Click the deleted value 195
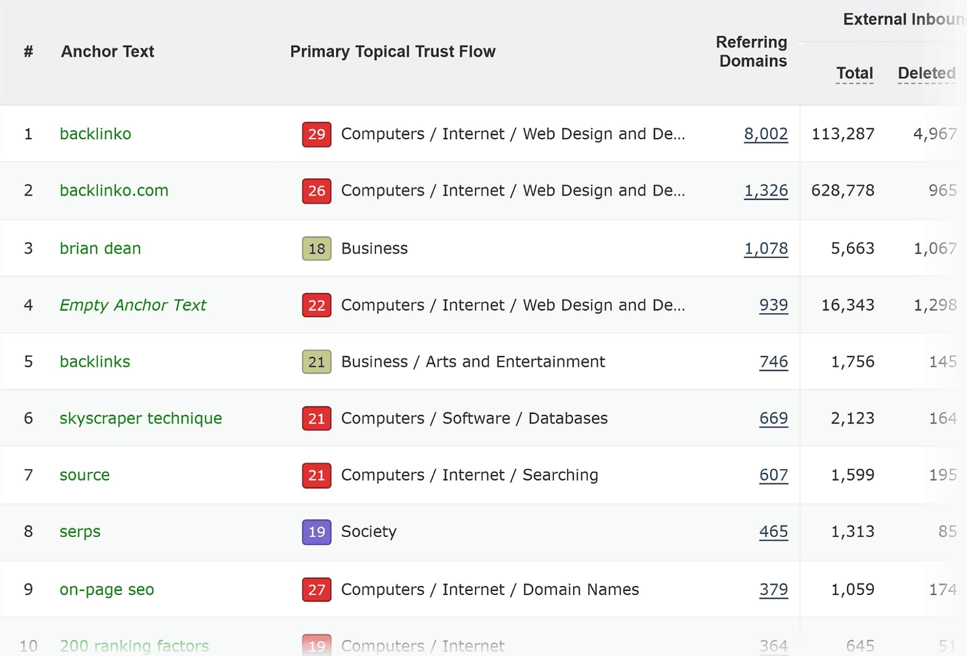The height and width of the screenshot is (656, 967). [x=943, y=475]
